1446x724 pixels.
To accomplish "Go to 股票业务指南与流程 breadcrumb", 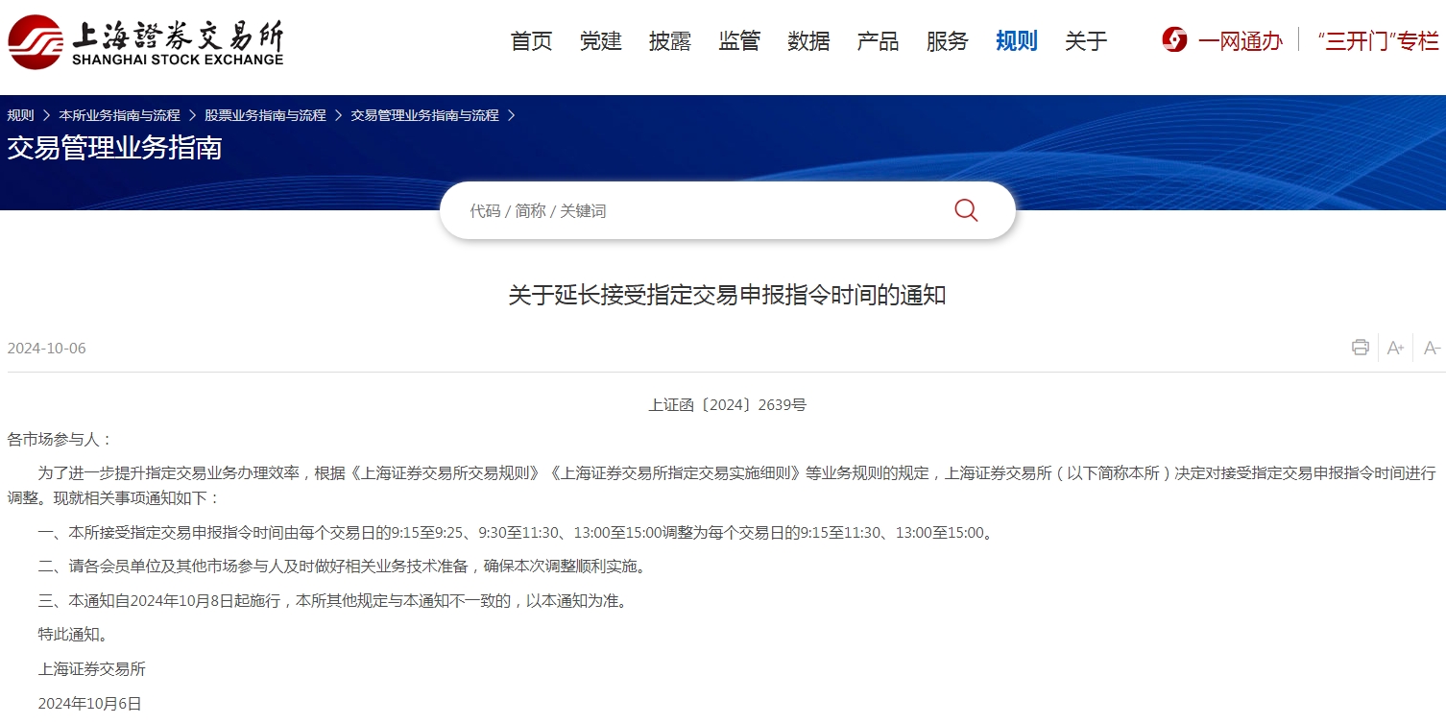I will [265, 115].
